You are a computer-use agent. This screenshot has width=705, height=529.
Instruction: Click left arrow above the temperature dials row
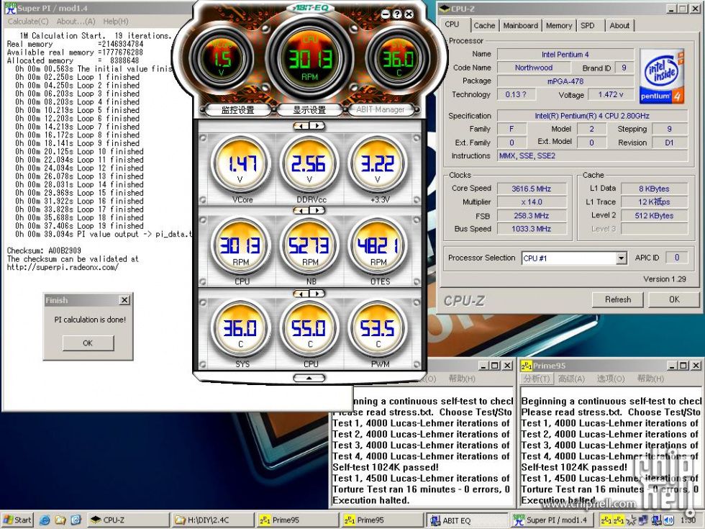point(301,294)
